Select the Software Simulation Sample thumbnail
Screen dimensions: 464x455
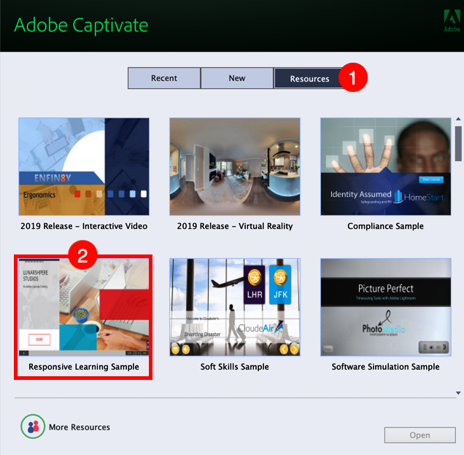coord(386,307)
